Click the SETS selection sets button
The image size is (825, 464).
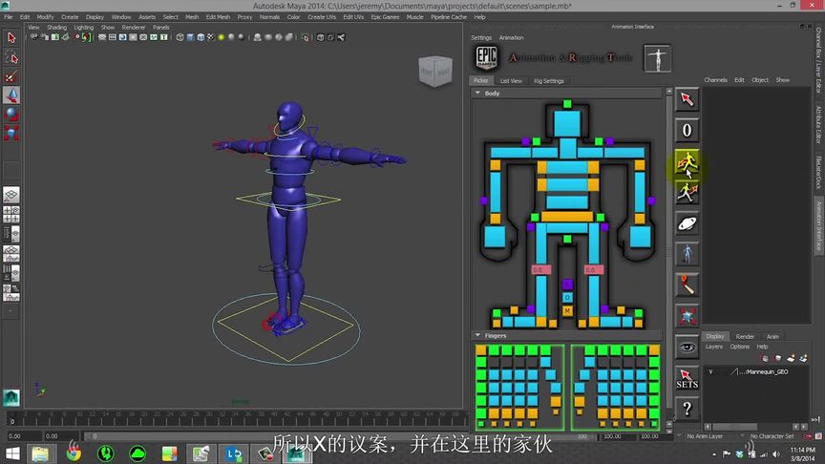point(687,378)
